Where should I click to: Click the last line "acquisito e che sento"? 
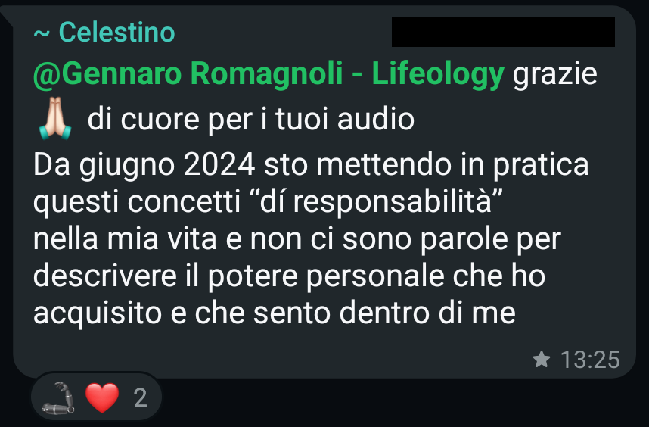coord(275,313)
